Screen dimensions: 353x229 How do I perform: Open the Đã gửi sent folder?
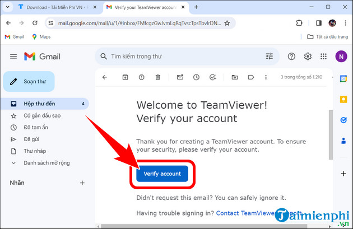coord(31,139)
